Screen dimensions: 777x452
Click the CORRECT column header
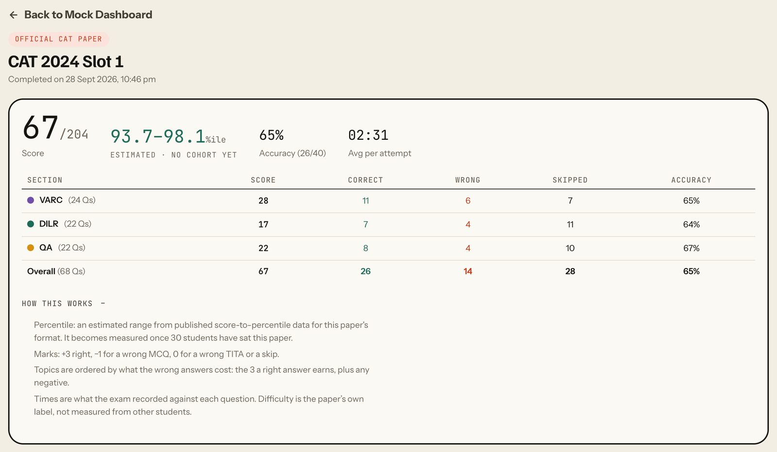pyautogui.click(x=366, y=180)
